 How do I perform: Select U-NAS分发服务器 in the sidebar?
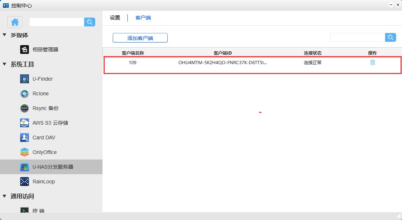pyautogui.click(x=53, y=167)
